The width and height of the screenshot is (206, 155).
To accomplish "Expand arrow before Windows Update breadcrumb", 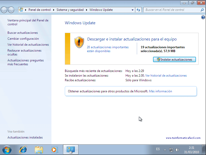I will [87, 10].
